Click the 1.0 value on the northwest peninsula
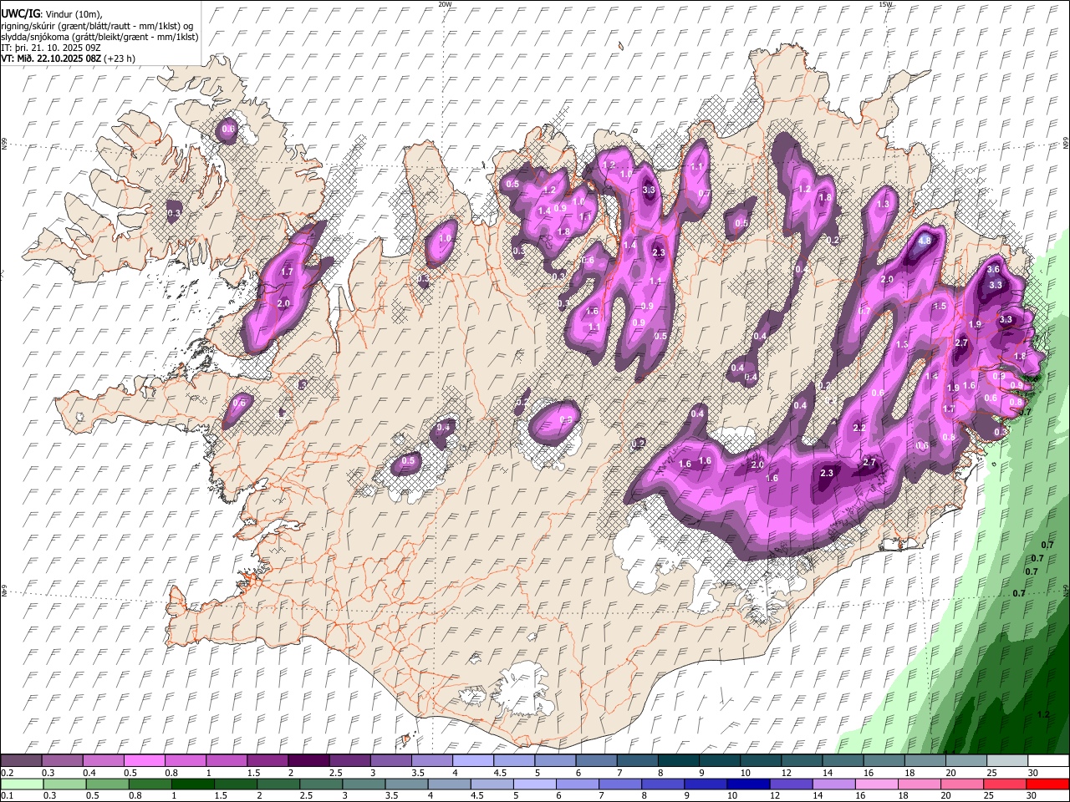This screenshot has width=1070, height=802. pos(445,238)
